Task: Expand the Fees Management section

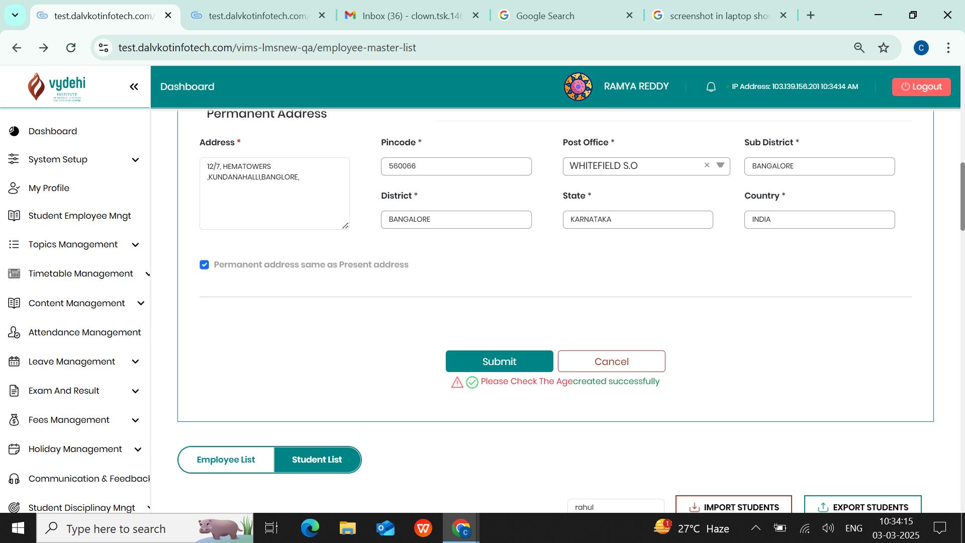Action: (135, 420)
